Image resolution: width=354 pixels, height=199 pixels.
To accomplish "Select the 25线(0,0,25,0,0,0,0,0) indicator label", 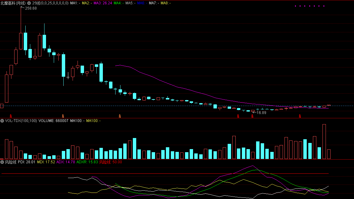I will coord(50,3).
